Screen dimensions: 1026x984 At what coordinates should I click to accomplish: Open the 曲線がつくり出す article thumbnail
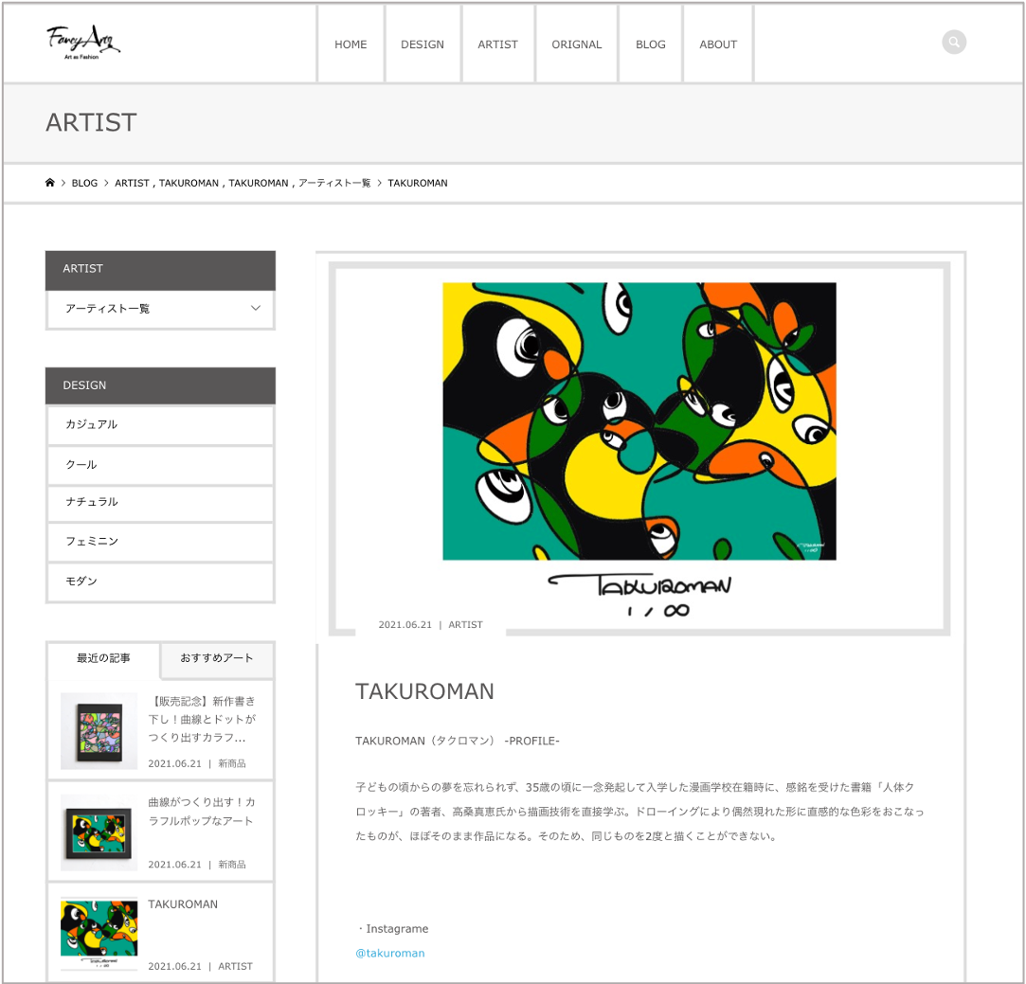click(x=99, y=832)
